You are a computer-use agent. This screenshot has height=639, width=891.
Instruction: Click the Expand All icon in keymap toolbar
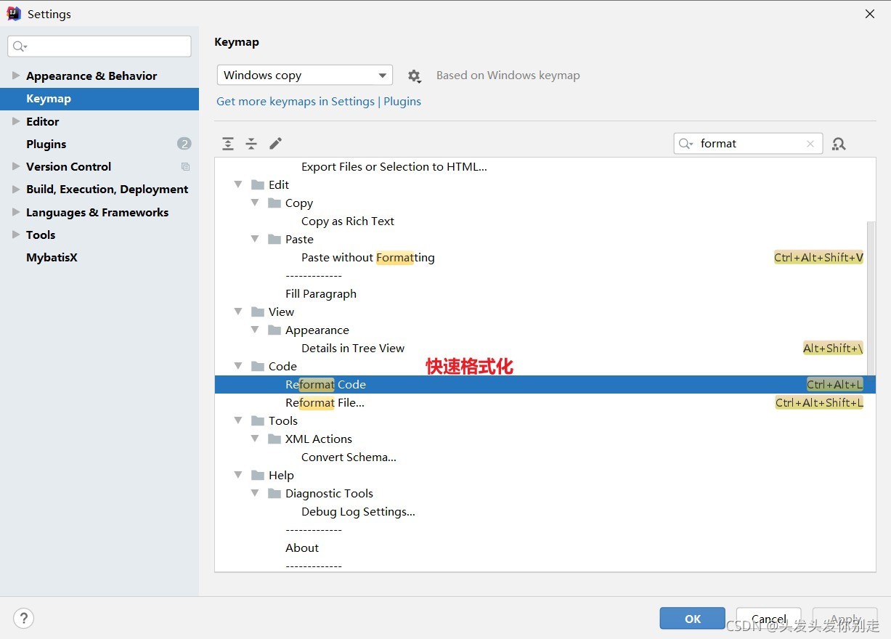coord(228,144)
